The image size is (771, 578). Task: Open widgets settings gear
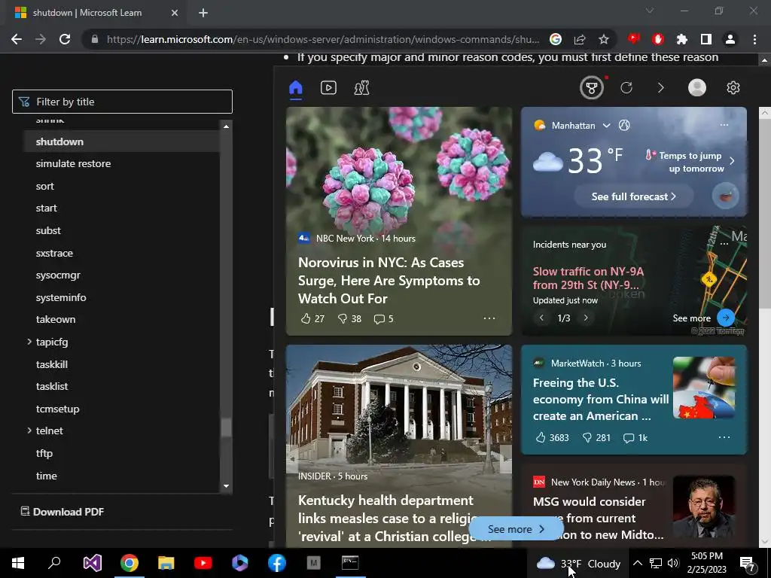pos(733,87)
